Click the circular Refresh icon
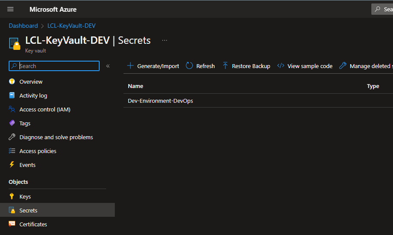 click(189, 66)
